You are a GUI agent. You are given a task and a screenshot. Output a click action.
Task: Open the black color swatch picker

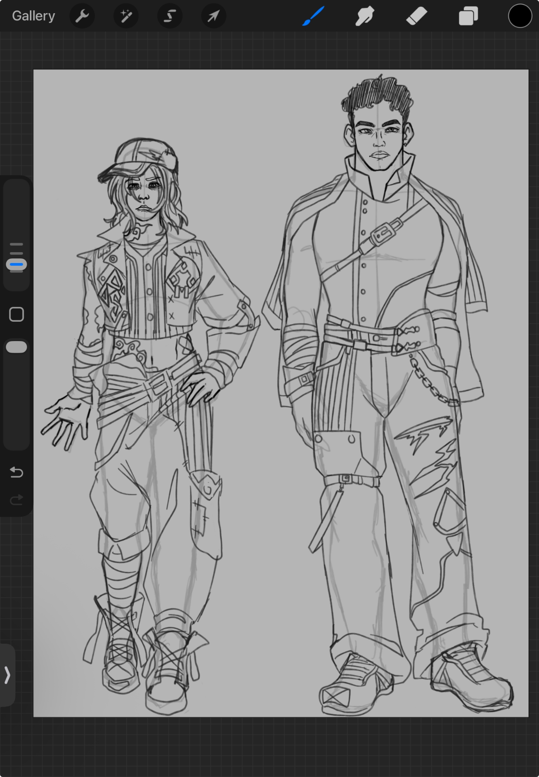[x=520, y=16]
